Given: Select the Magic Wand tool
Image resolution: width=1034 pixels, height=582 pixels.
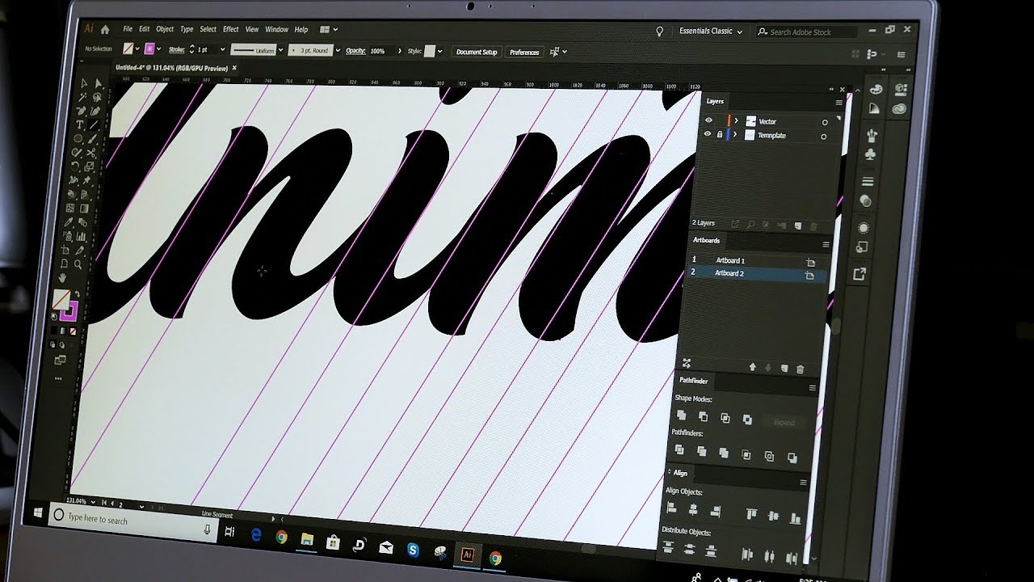Looking at the screenshot, I should [82, 97].
